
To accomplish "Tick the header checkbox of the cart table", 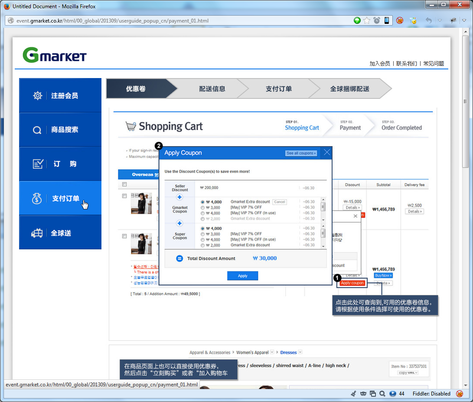I will pos(124,184).
